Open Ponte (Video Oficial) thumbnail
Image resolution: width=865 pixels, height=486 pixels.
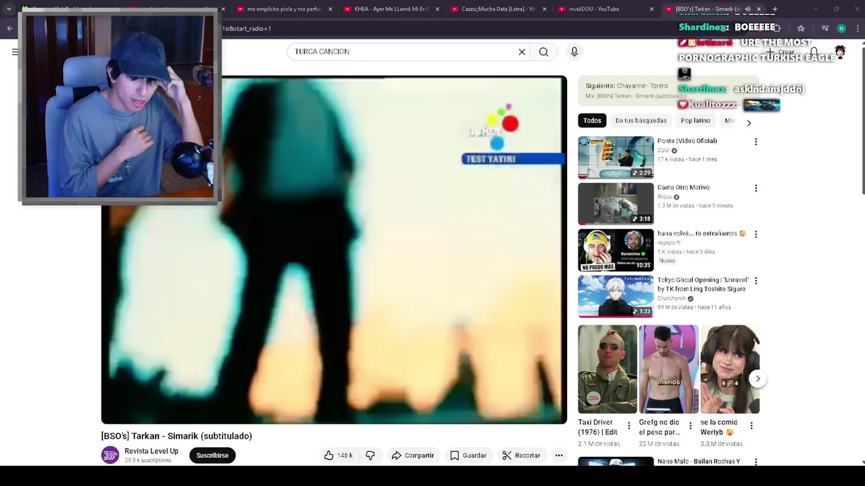616,157
